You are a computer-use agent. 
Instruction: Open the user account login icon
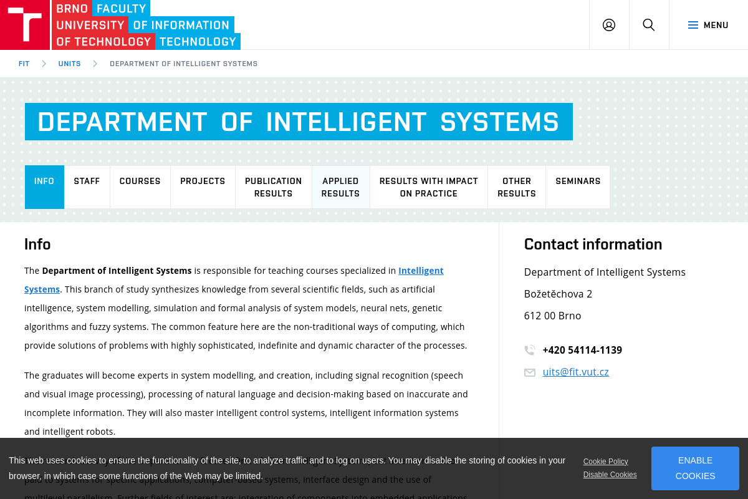[x=609, y=25]
